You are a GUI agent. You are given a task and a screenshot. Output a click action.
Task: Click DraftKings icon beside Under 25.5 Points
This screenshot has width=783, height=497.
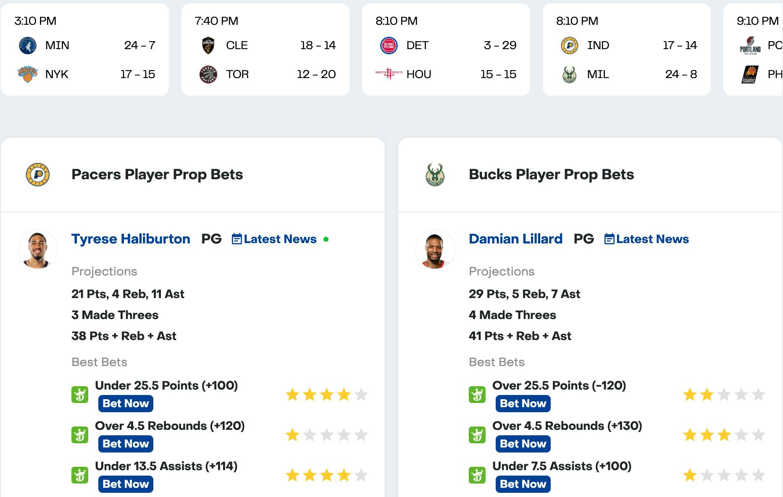coord(80,395)
